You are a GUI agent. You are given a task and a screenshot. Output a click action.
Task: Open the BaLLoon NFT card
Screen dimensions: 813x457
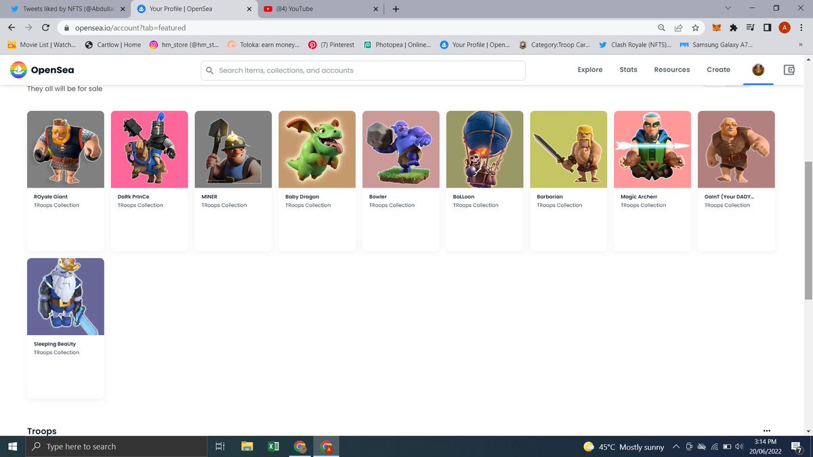[x=485, y=181]
